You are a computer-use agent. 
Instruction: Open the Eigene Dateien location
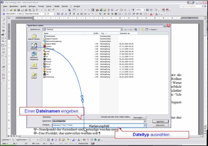point(34,37)
